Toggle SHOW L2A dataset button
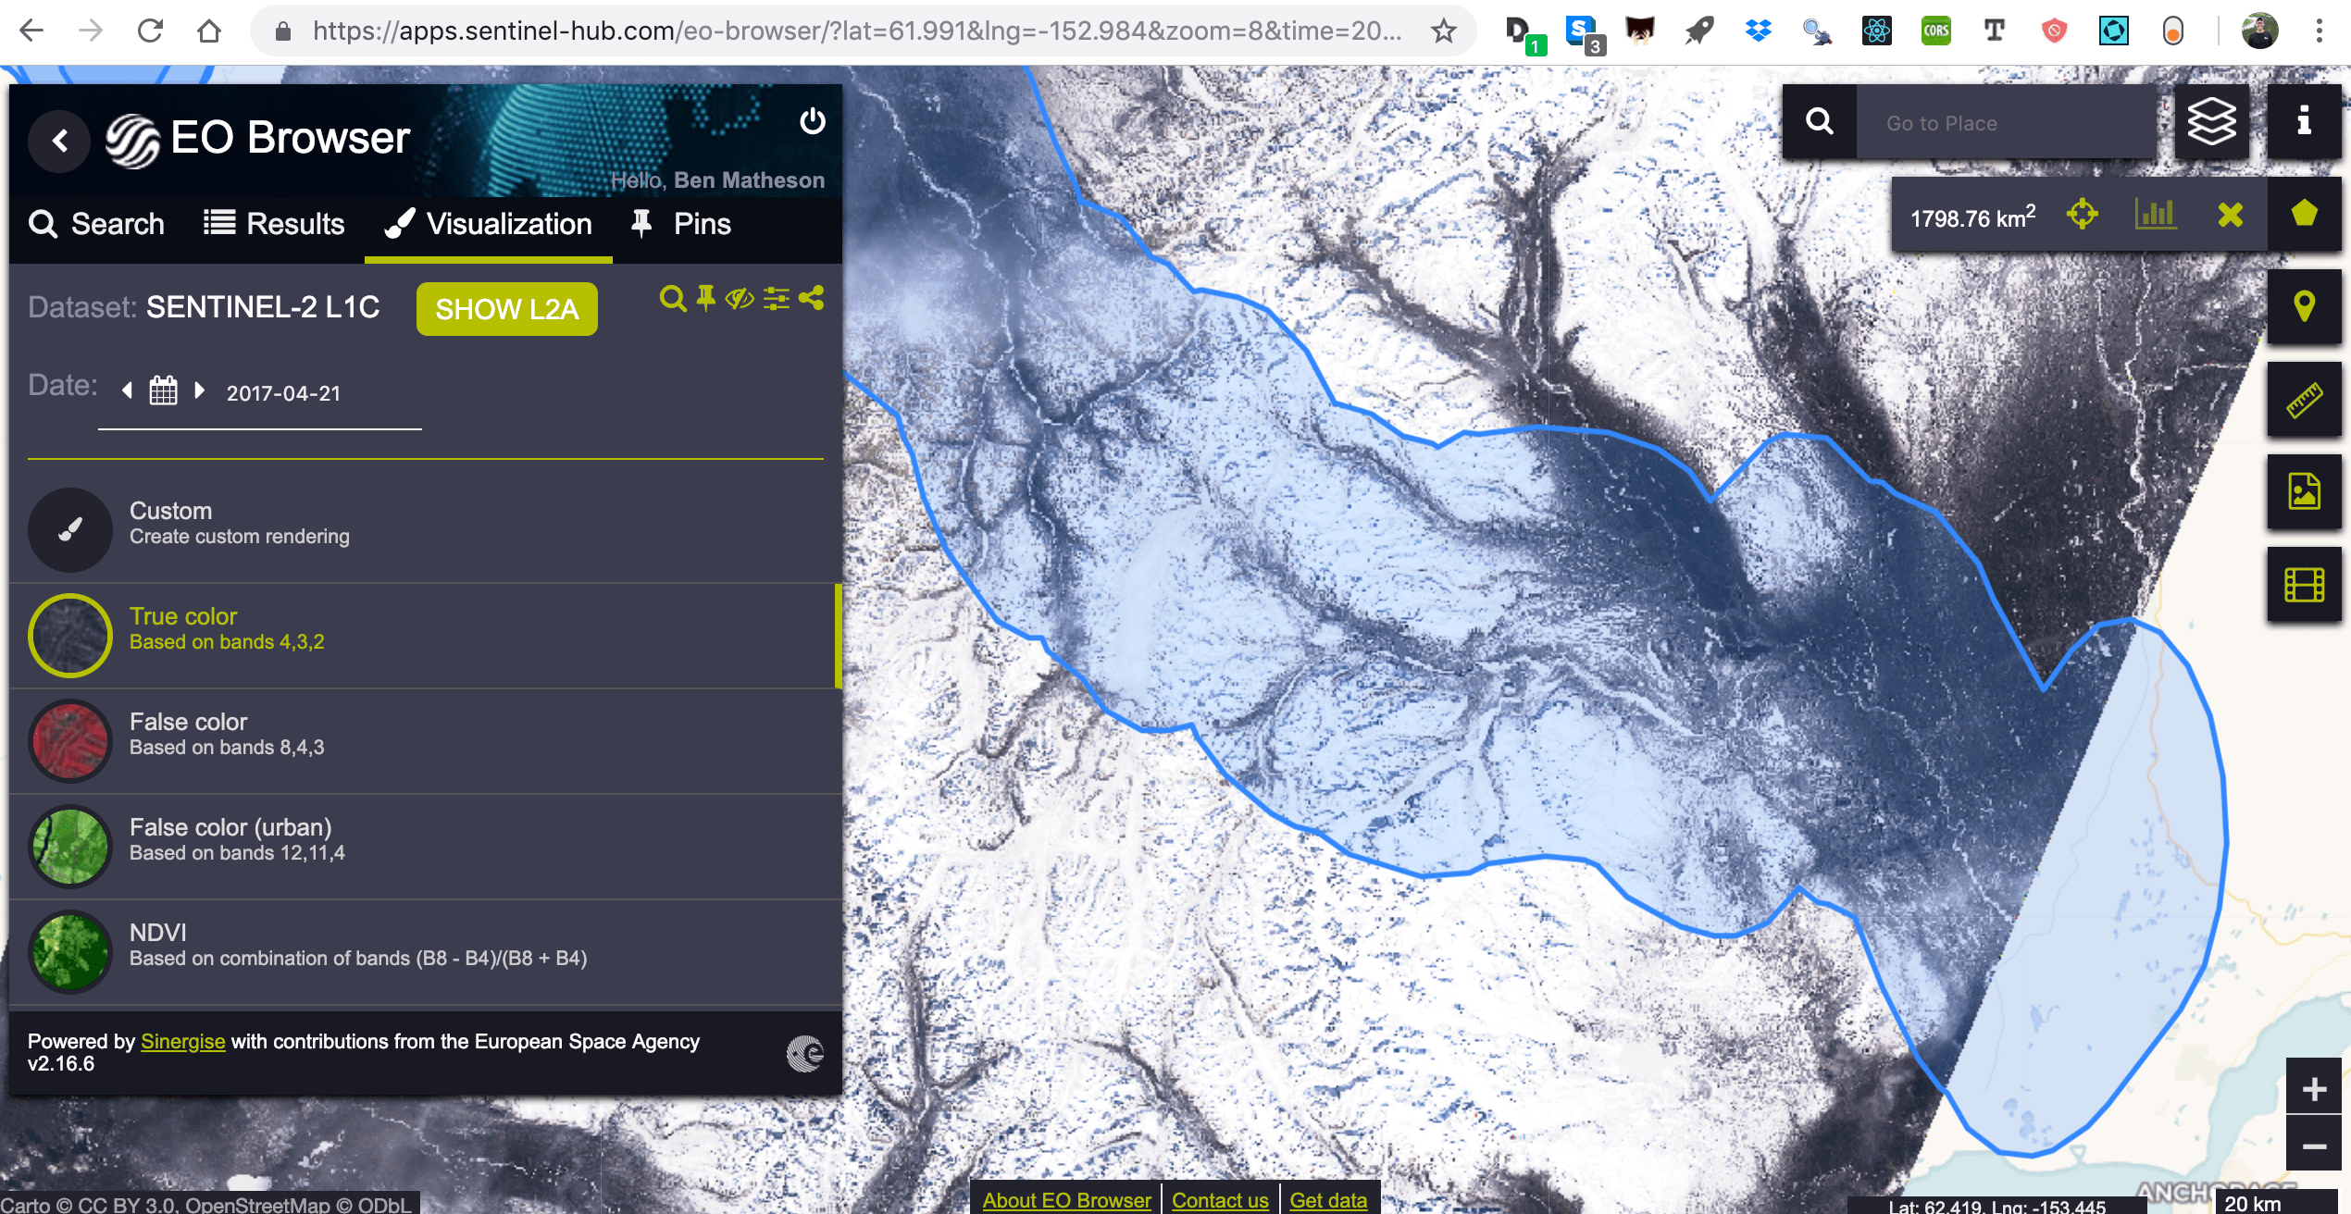The height and width of the screenshot is (1214, 2351). coord(508,306)
